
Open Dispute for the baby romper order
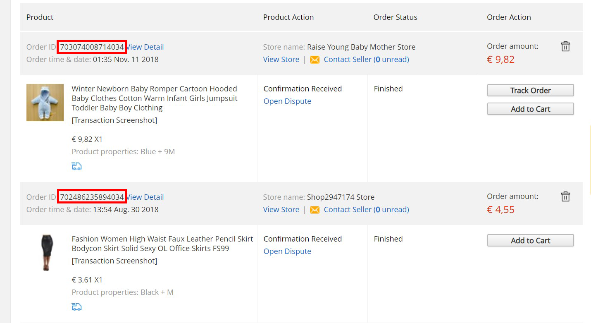click(x=287, y=101)
